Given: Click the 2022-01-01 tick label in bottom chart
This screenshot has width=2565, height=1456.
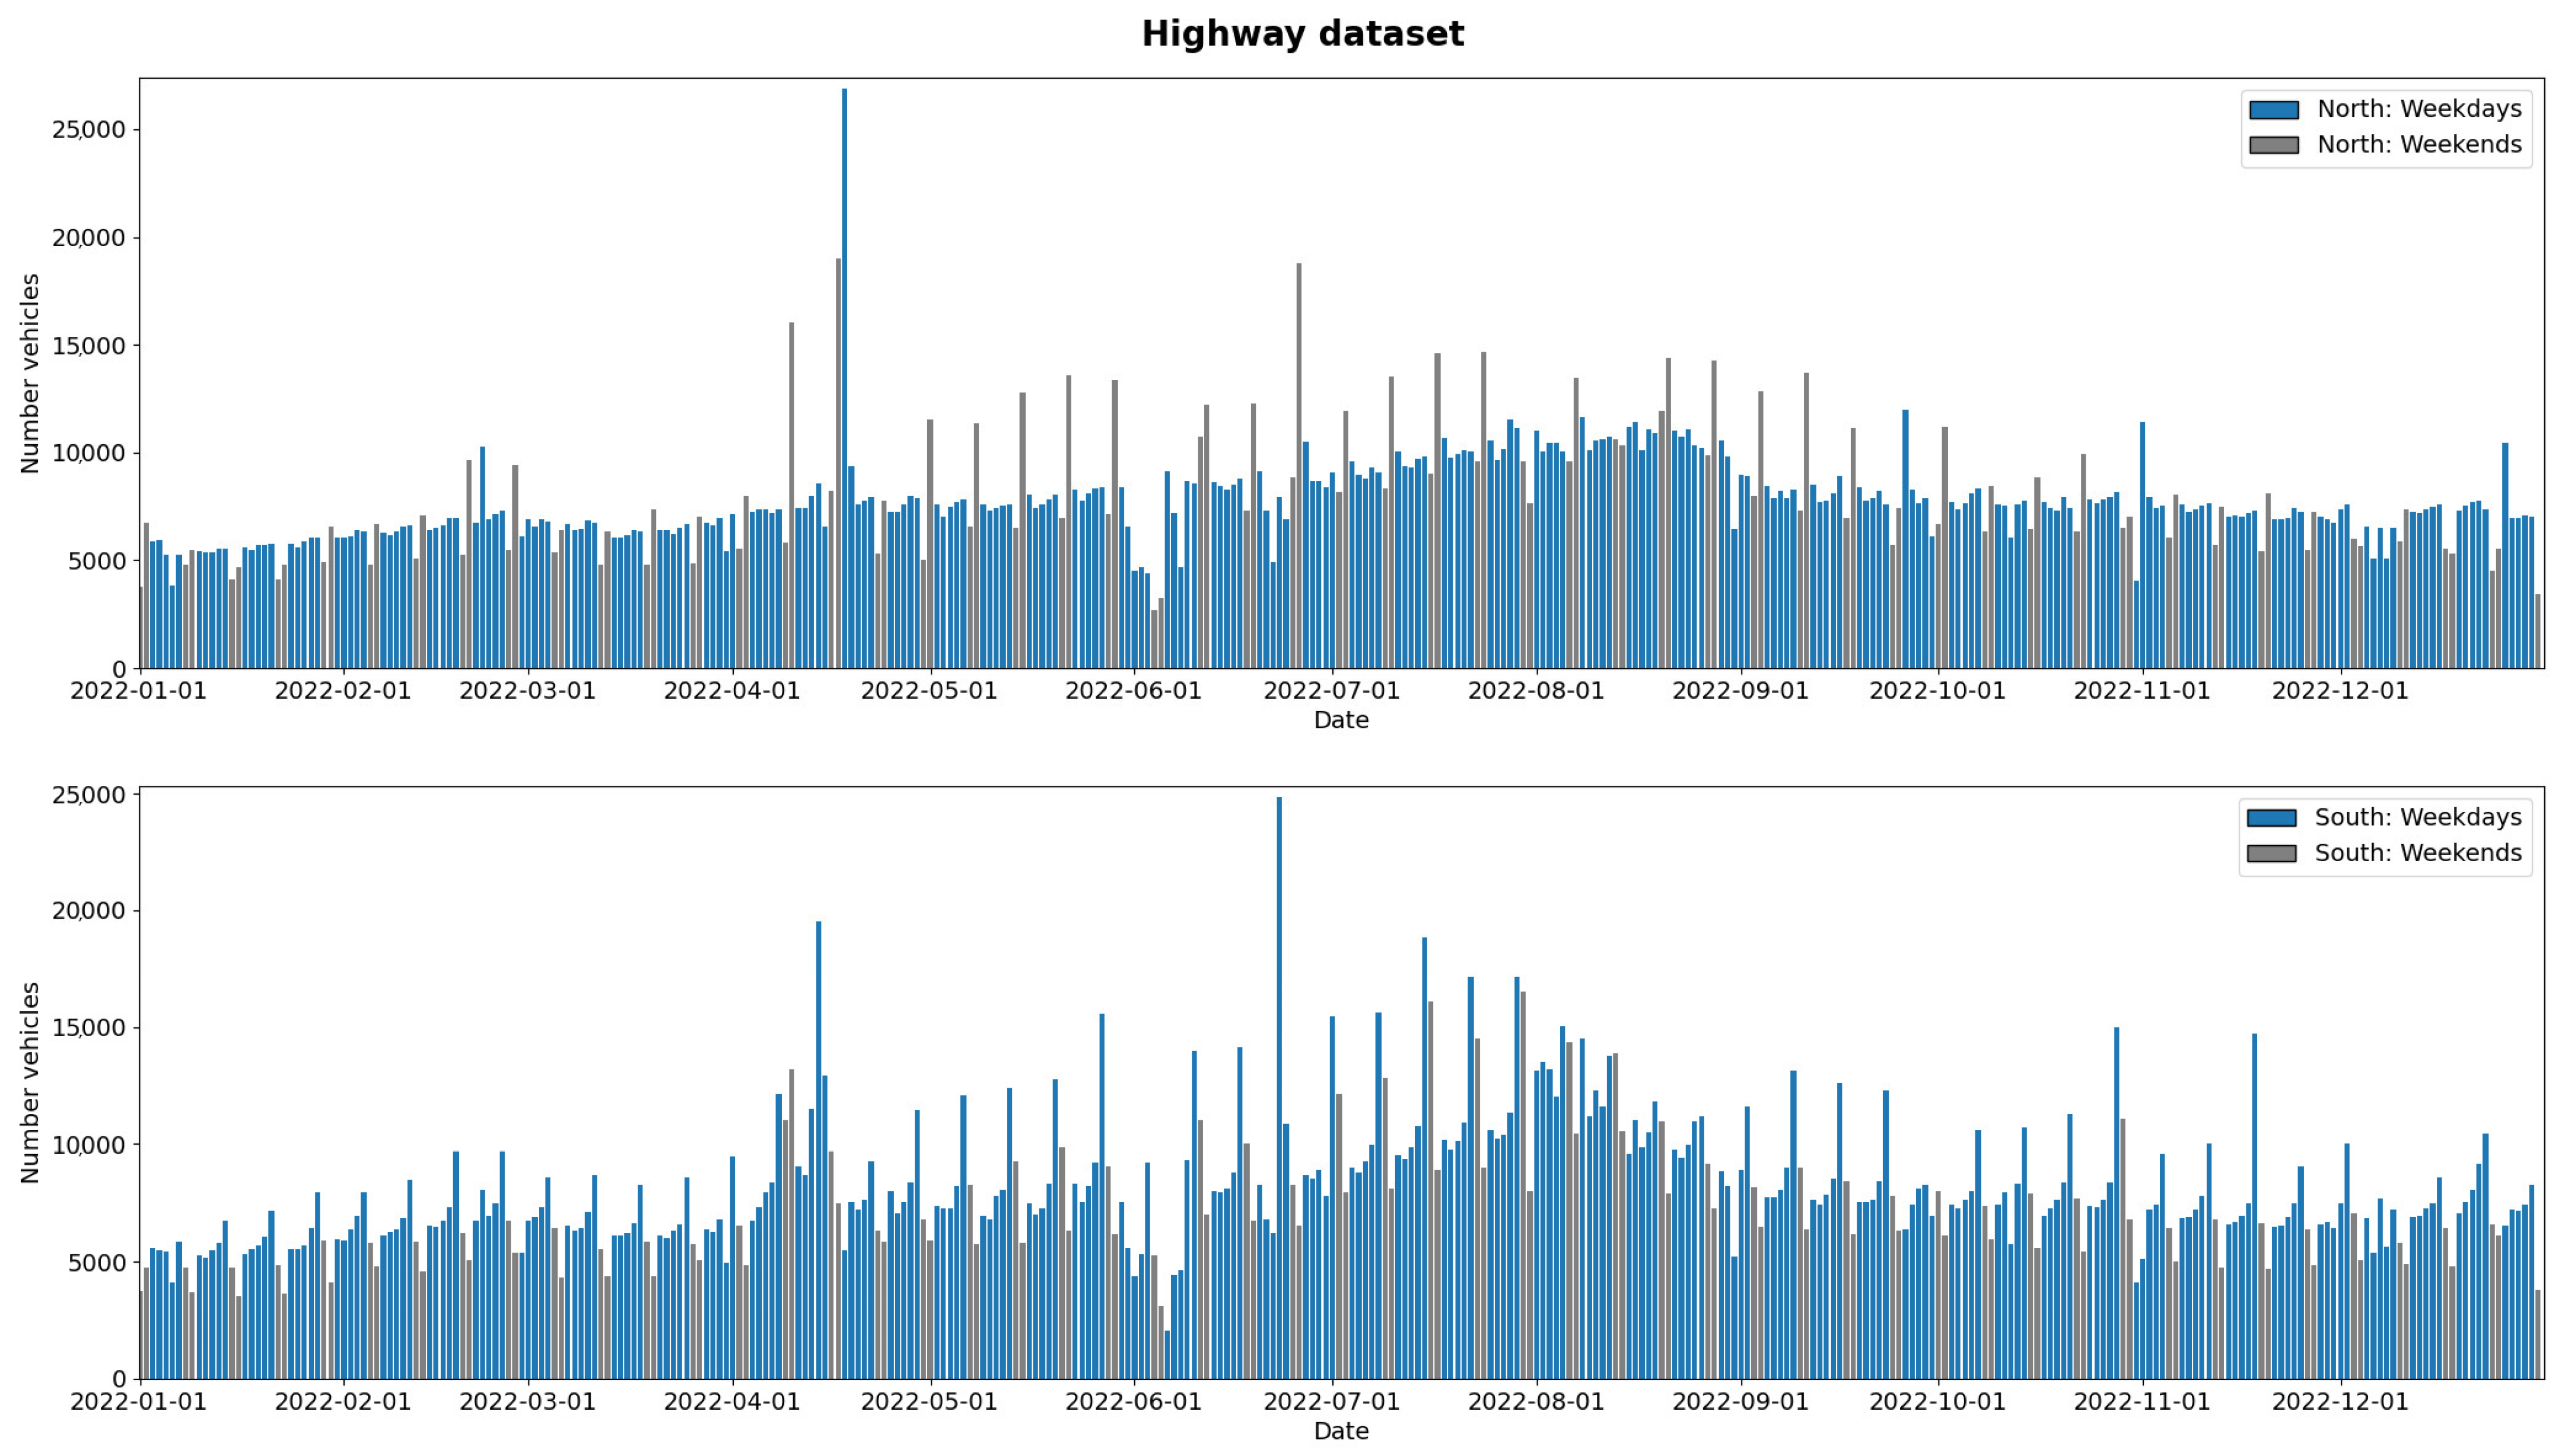Looking at the screenshot, I should tap(138, 1402).
